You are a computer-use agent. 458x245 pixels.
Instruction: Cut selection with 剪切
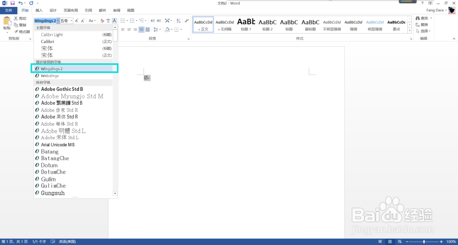[x=21, y=19]
